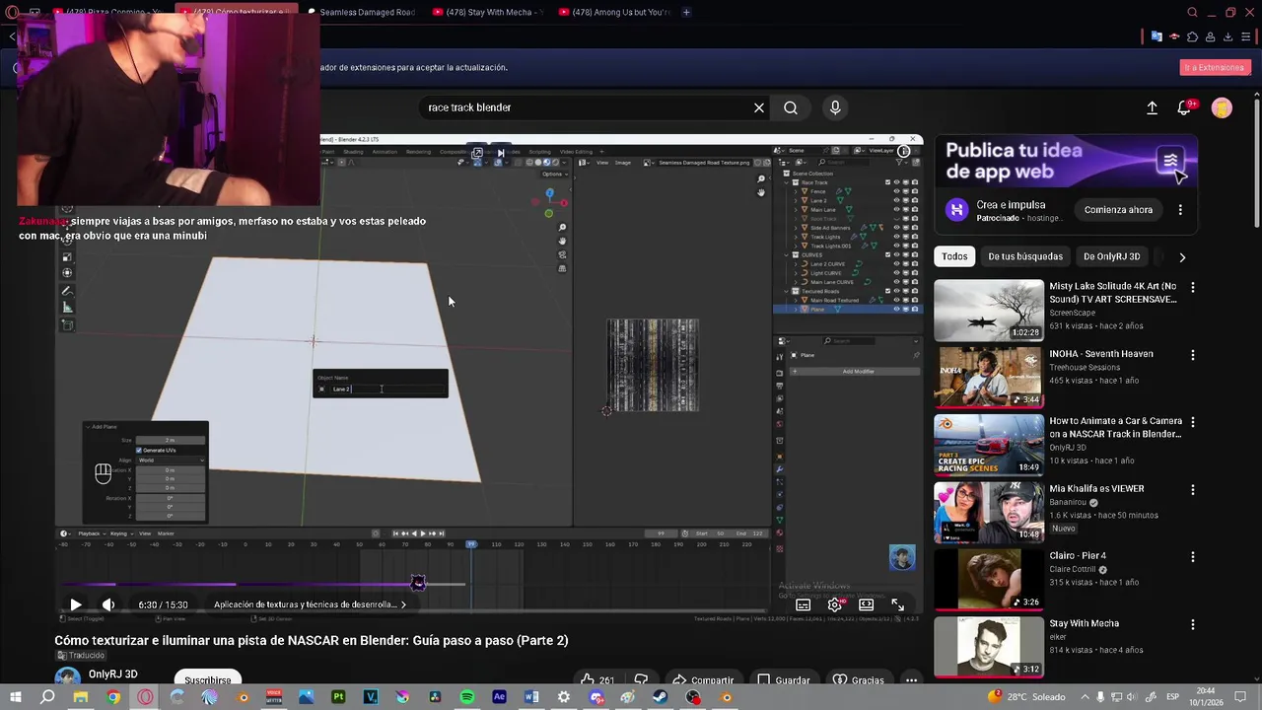The width and height of the screenshot is (1262, 710).
Task: Open browser extensions puzzle icon
Action: 1192,36
